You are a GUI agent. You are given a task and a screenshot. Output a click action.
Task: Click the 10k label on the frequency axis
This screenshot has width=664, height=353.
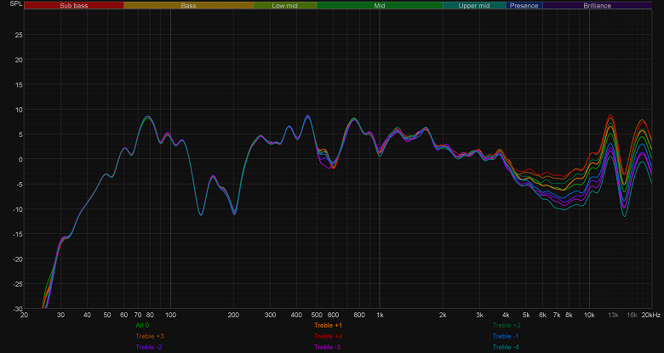click(x=589, y=315)
